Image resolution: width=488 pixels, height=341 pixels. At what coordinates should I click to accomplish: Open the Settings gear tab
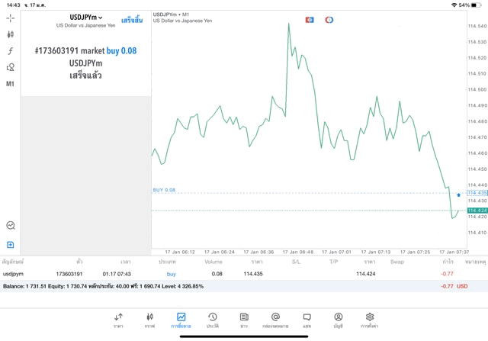pyautogui.click(x=370, y=320)
